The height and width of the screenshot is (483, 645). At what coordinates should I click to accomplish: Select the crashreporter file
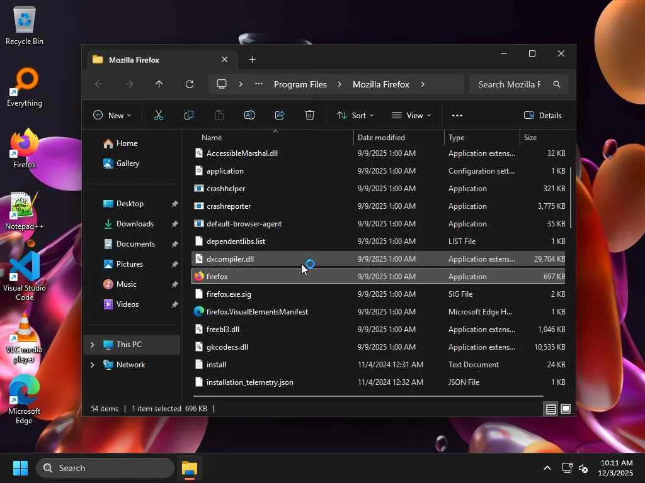379,206
